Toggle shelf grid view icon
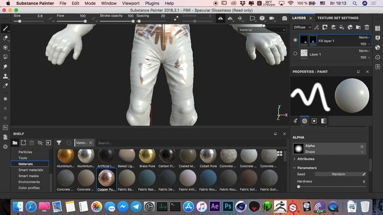The width and height of the screenshot is (383, 215). (x=279, y=153)
